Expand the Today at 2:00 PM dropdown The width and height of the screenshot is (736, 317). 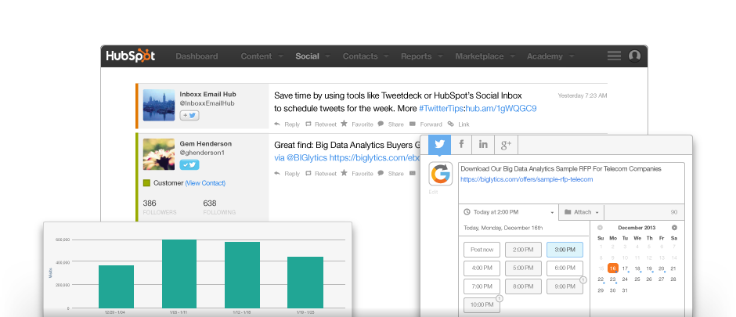click(x=508, y=212)
